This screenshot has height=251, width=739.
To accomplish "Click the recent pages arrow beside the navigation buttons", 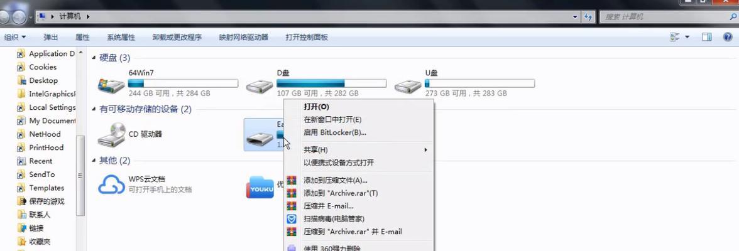I will [x=31, y=18].
